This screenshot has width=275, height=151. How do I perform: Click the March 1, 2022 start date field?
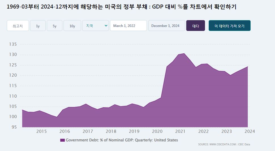click(x=128, y=26)
